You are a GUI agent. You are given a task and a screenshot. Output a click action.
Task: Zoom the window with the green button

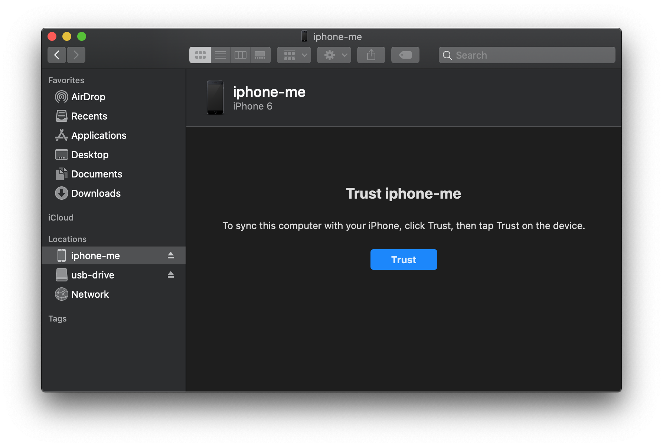coord(82,36)
